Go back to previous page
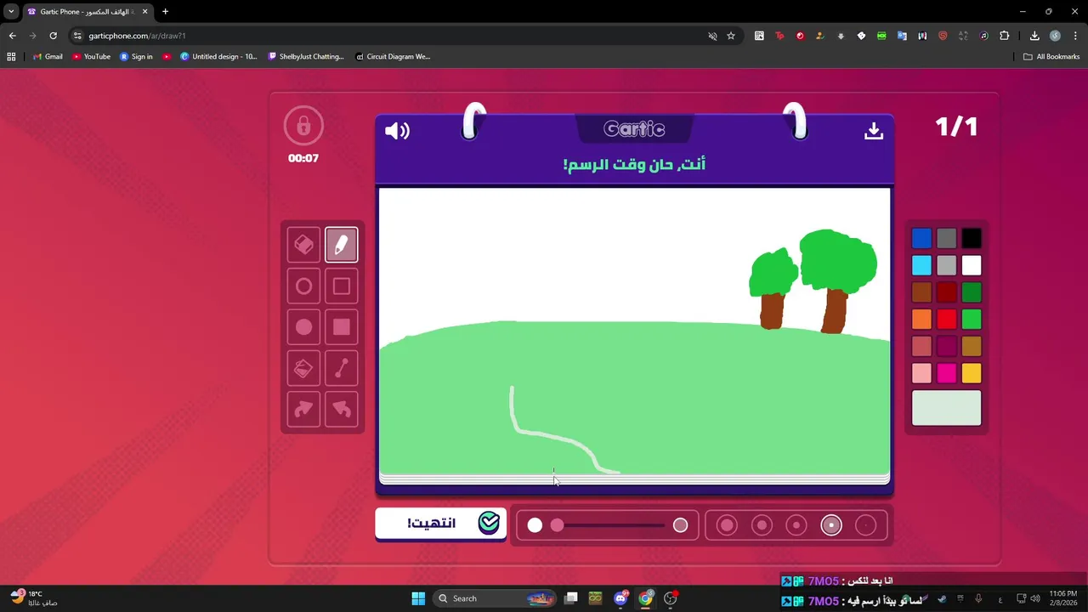Screen dimensions: 1088x612 (12, 36)
